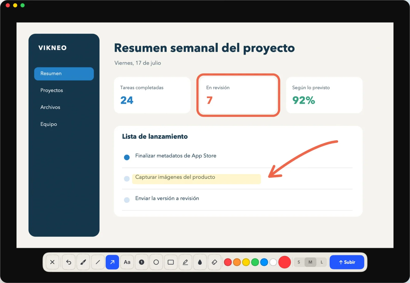
Task: Pick the green color swatch
Action: click(x=255, y=262)
